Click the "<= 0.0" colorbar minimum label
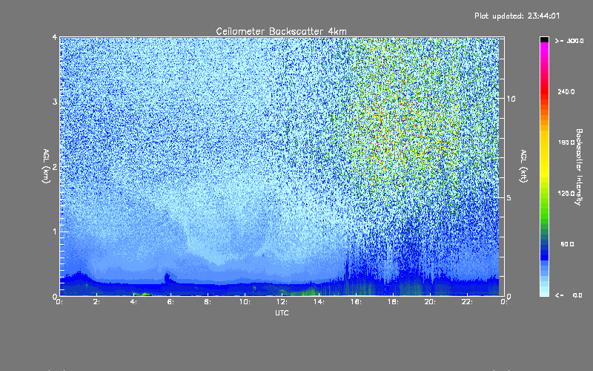The height and width of the screenshot is (371, 593). pyautogui.click(x=569, y=295)
